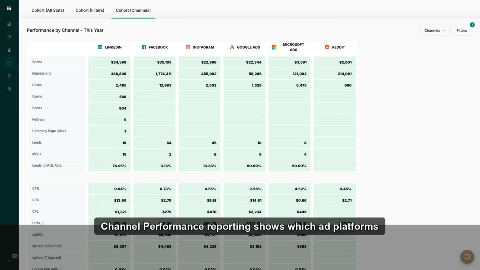Click the Microsoft Ads logo icon
Screen dimensions: 480x270
pos(274,47)
